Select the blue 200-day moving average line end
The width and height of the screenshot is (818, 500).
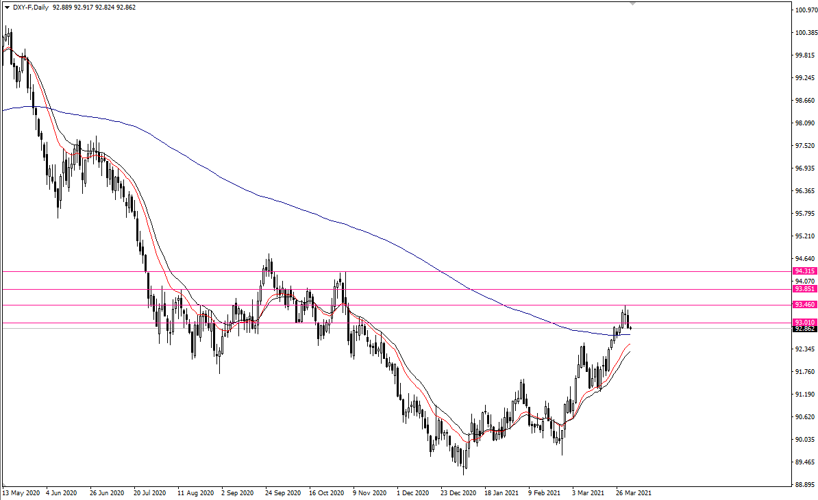pos(629,334)
